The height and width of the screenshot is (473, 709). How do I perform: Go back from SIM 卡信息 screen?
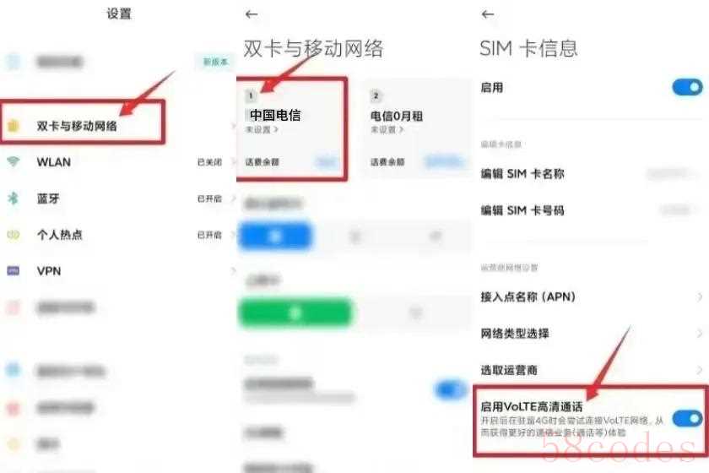tap(488, 14)
